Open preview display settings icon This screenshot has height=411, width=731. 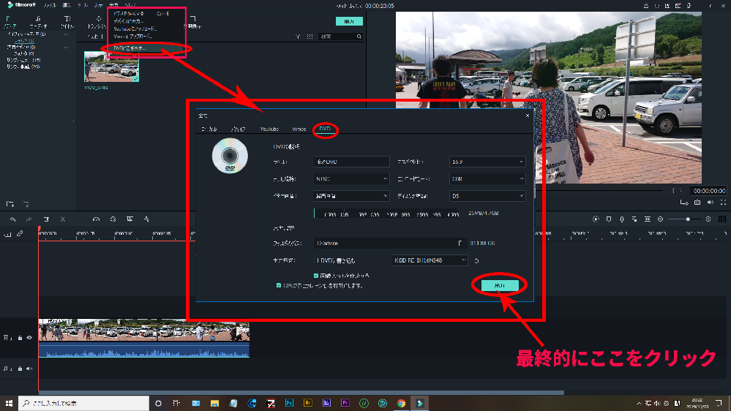point(684,203)
